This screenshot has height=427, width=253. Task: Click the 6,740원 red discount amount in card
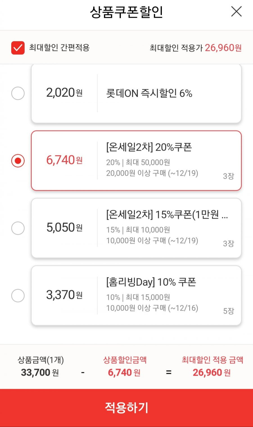coord(64,160)
